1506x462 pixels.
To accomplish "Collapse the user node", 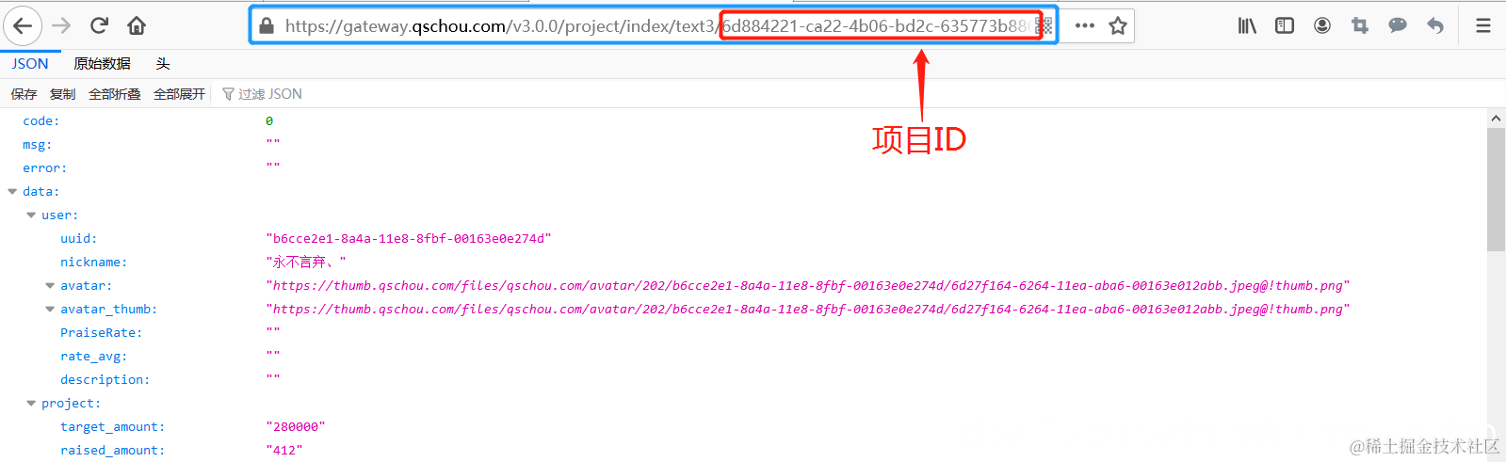I will tap(31, 215).
